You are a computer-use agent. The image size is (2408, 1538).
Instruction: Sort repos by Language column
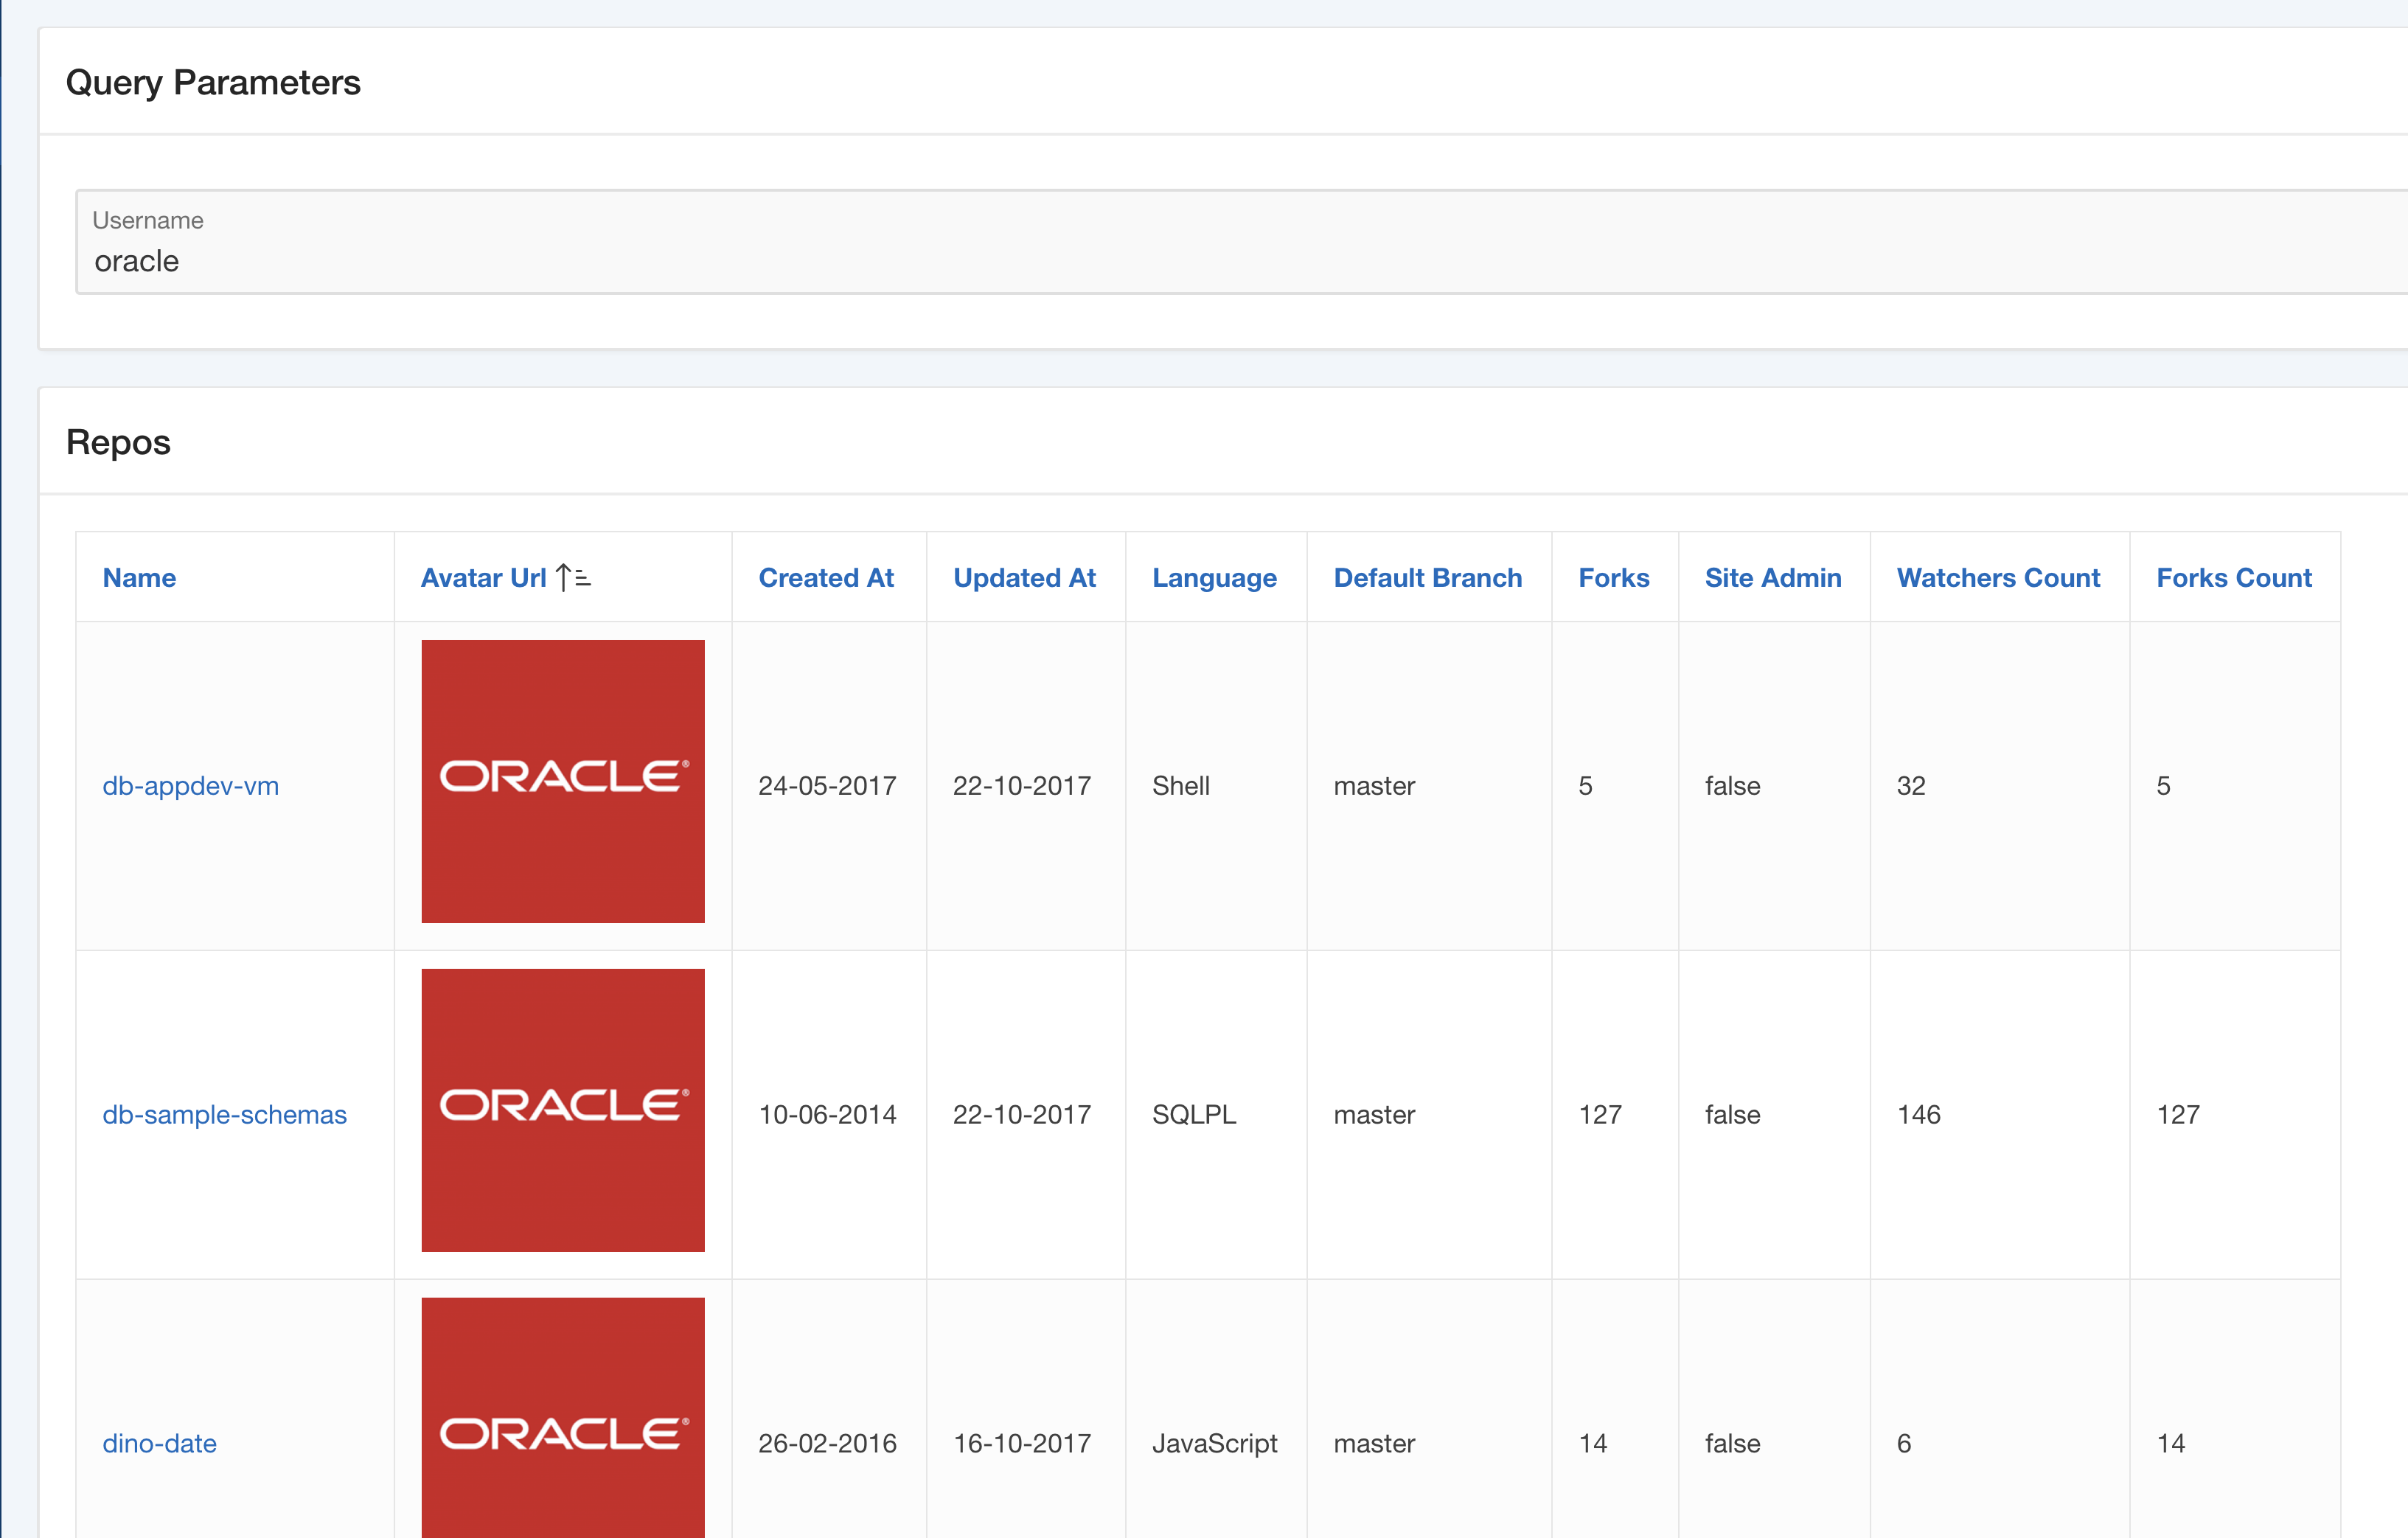click(x=1214, y=578)
